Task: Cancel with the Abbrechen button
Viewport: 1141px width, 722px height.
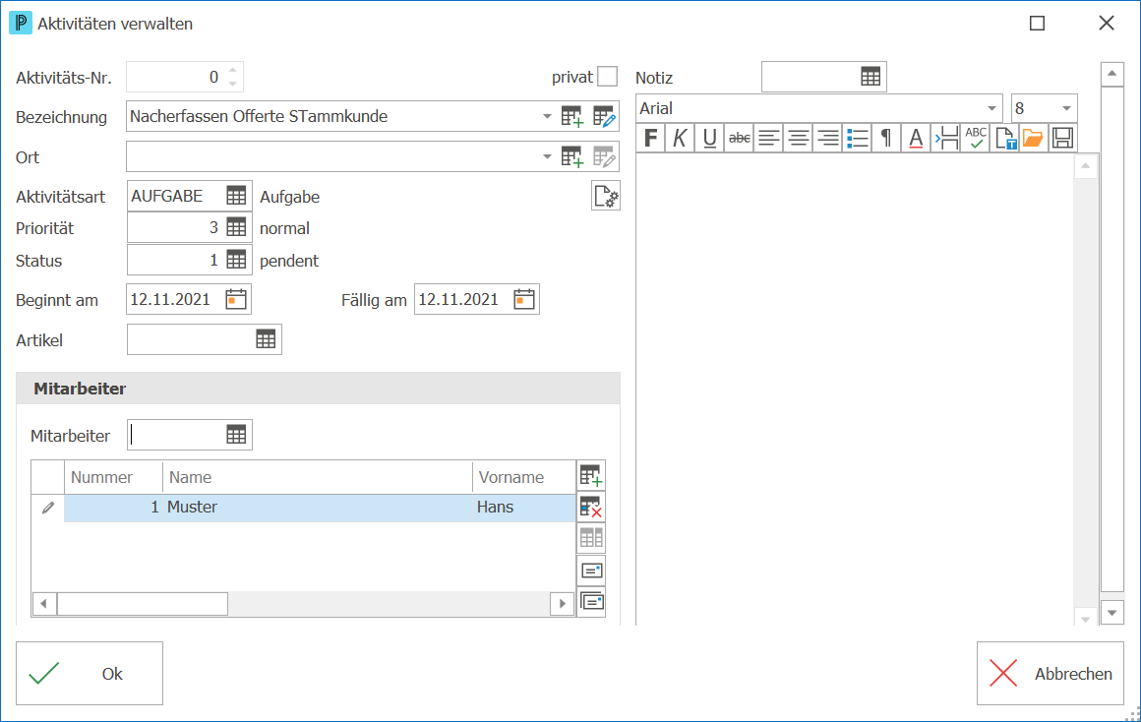Action: (x=1051, y=673)
